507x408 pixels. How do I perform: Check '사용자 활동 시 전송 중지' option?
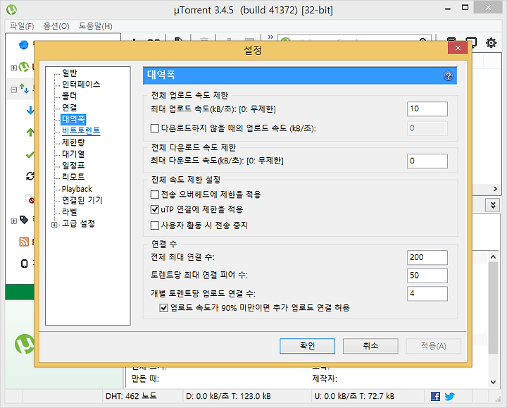coord(154,225)
